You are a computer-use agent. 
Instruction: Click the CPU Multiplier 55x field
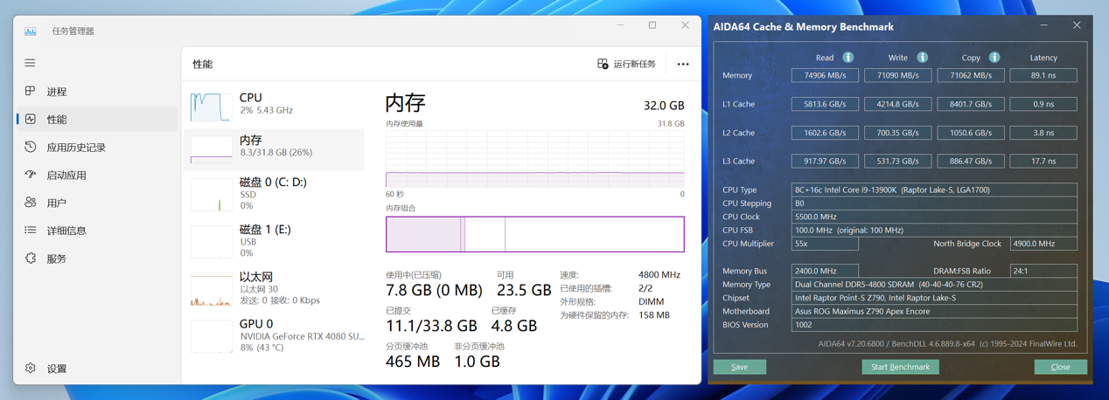[825, 244]
